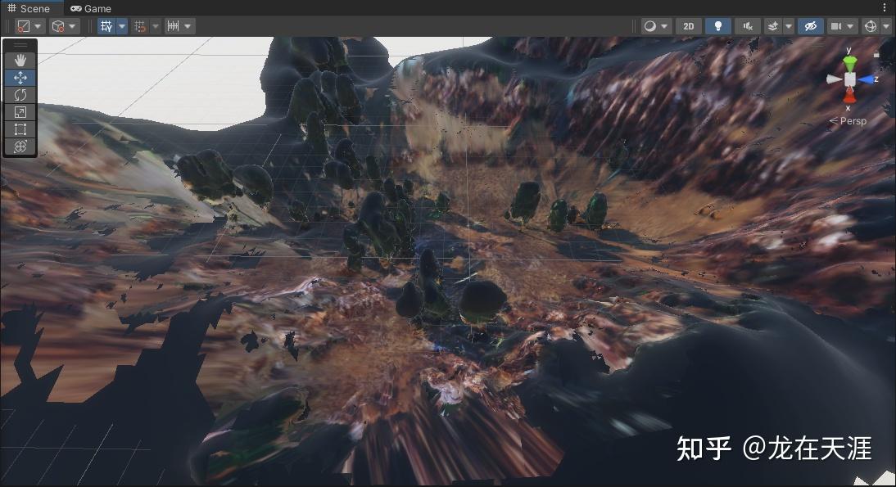This screenshot has height=487, width=896.
Task: Open the shading mode selector in the toolbar
Action: point(651,25)
